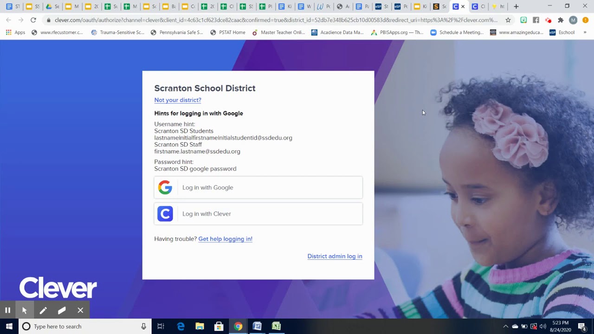594x334 pixels.
Task: Open the www.rfecustomer.c... bookmark
Action: [57, 32]
